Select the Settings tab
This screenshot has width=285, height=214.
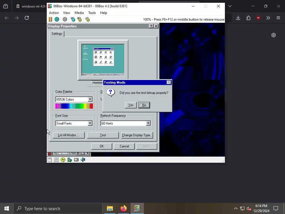tap(57, 34)
